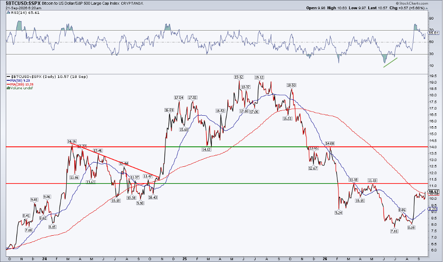Viewport: 443px width, 262px height.
Task: Click the 9.24 low price label
Action: [x=338, y=213]
